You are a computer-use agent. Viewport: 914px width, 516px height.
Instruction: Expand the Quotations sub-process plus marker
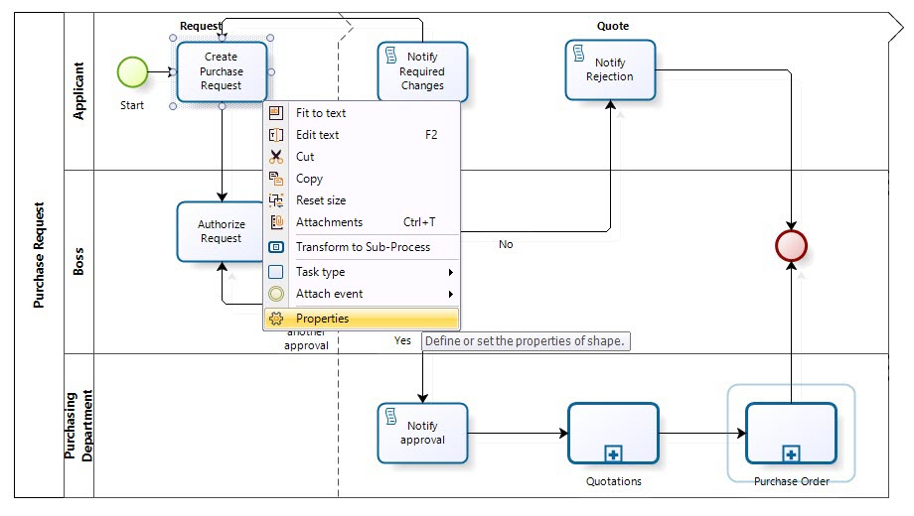(613, 453)
